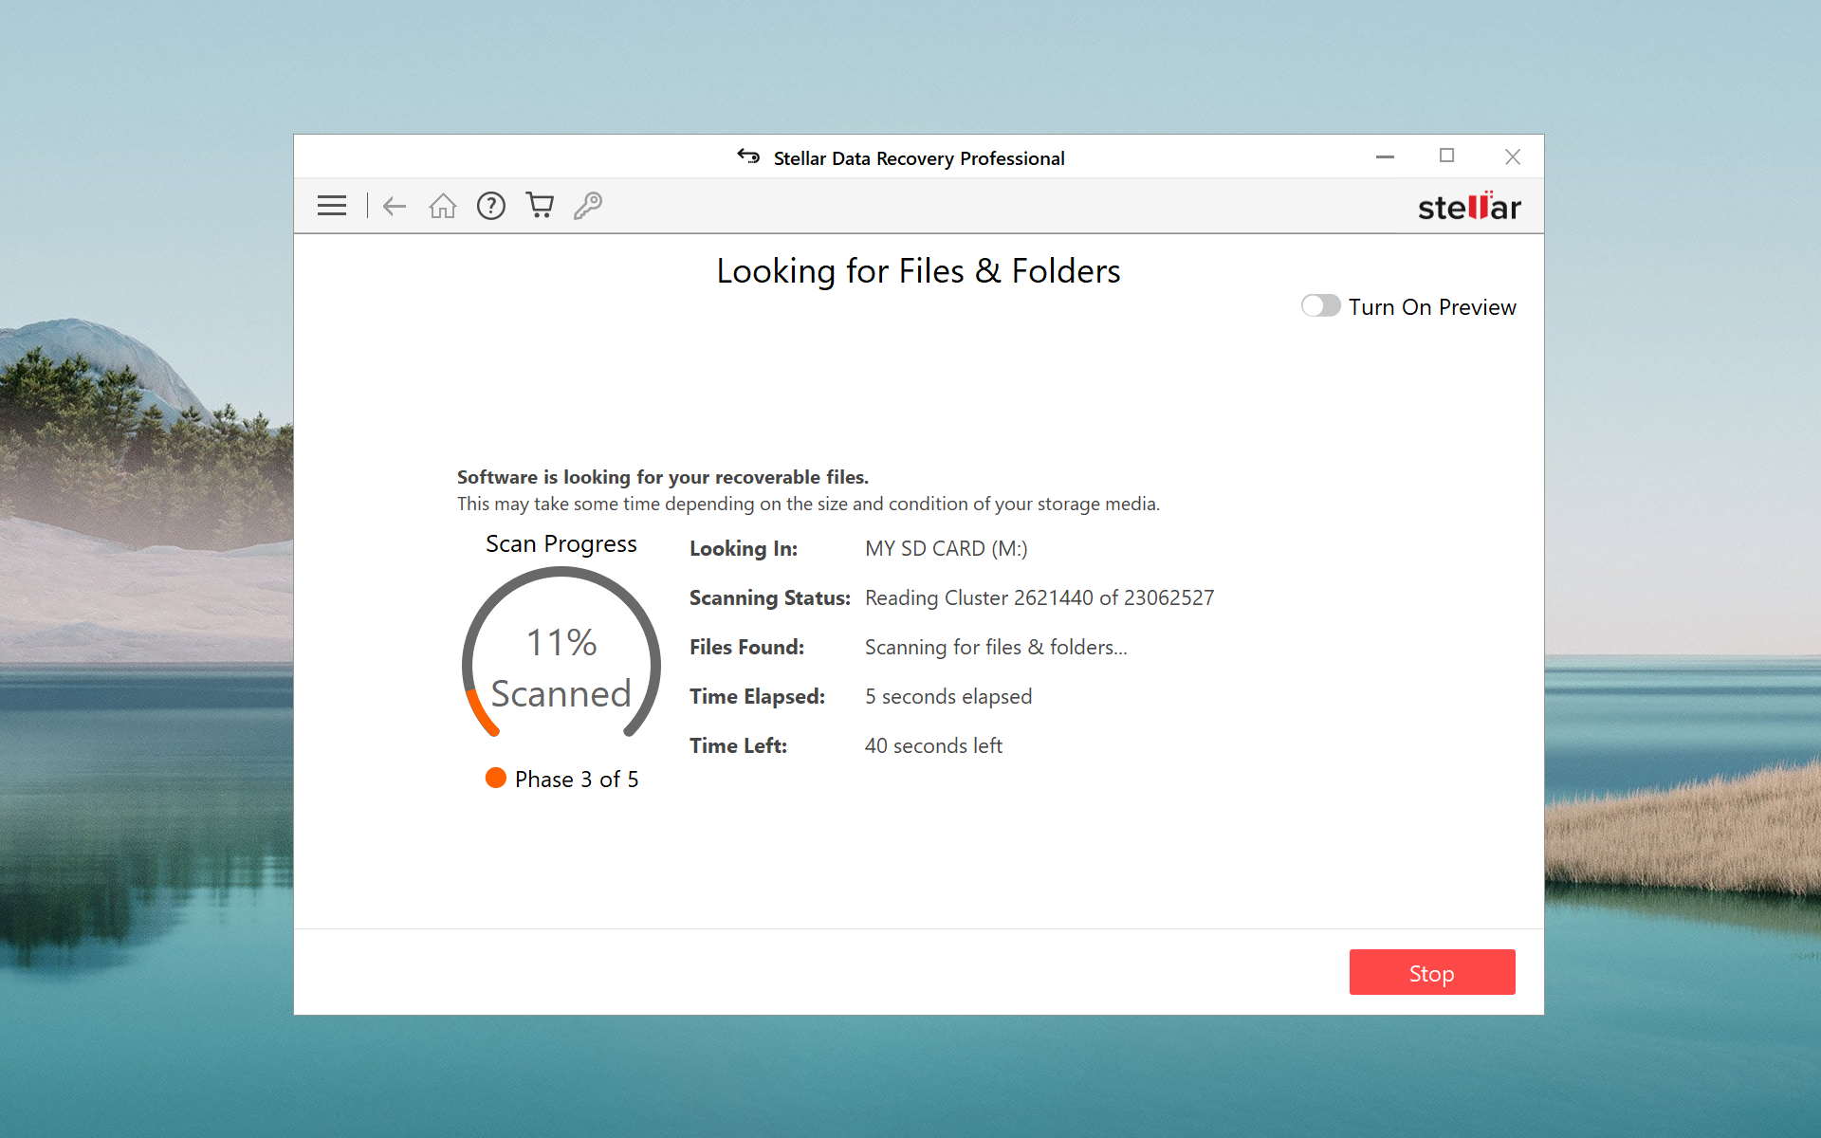Click 'Reading Cluster 2621440 of 23062527' status
Screen dimensions: 1821x1138
click(1039, 597)
